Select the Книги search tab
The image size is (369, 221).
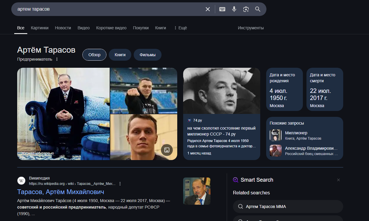coord(161,28)
